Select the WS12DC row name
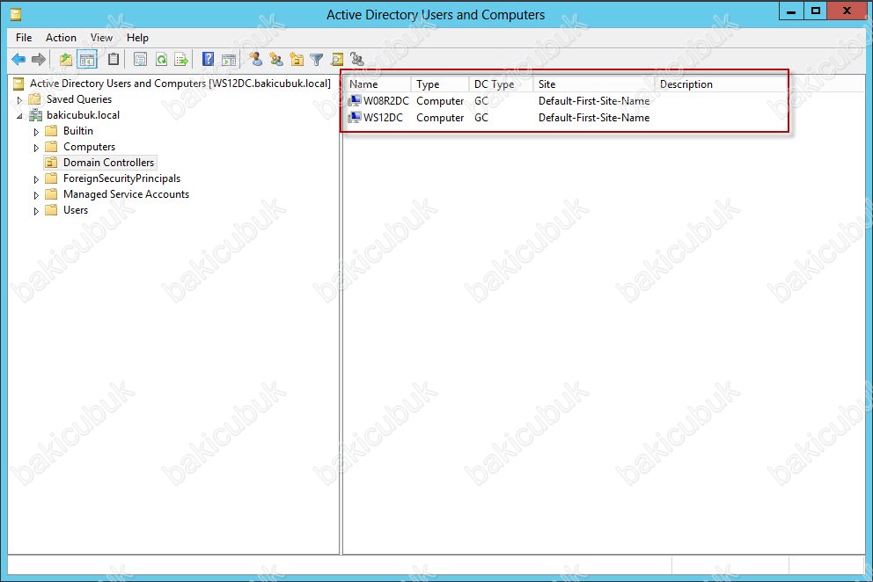 point(383,118)
